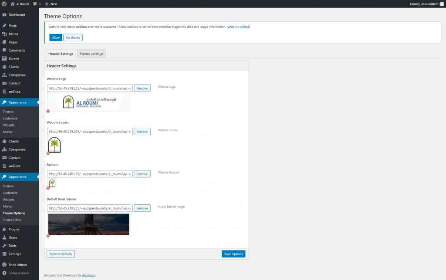Viewport: 446px width, 280px height.
Task: Open the Al Roumi site home icon
Action: [13, 4]
